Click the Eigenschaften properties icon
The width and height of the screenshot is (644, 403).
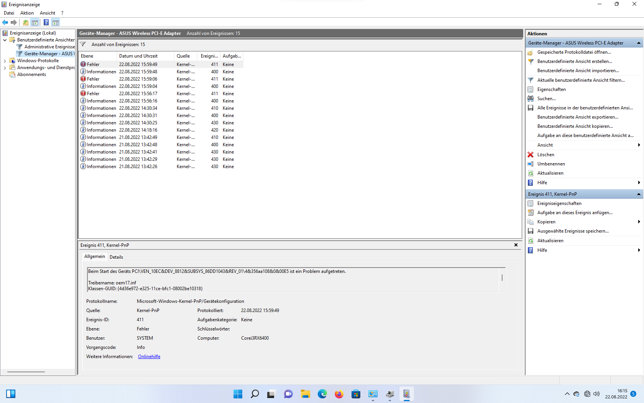point(531,89)
